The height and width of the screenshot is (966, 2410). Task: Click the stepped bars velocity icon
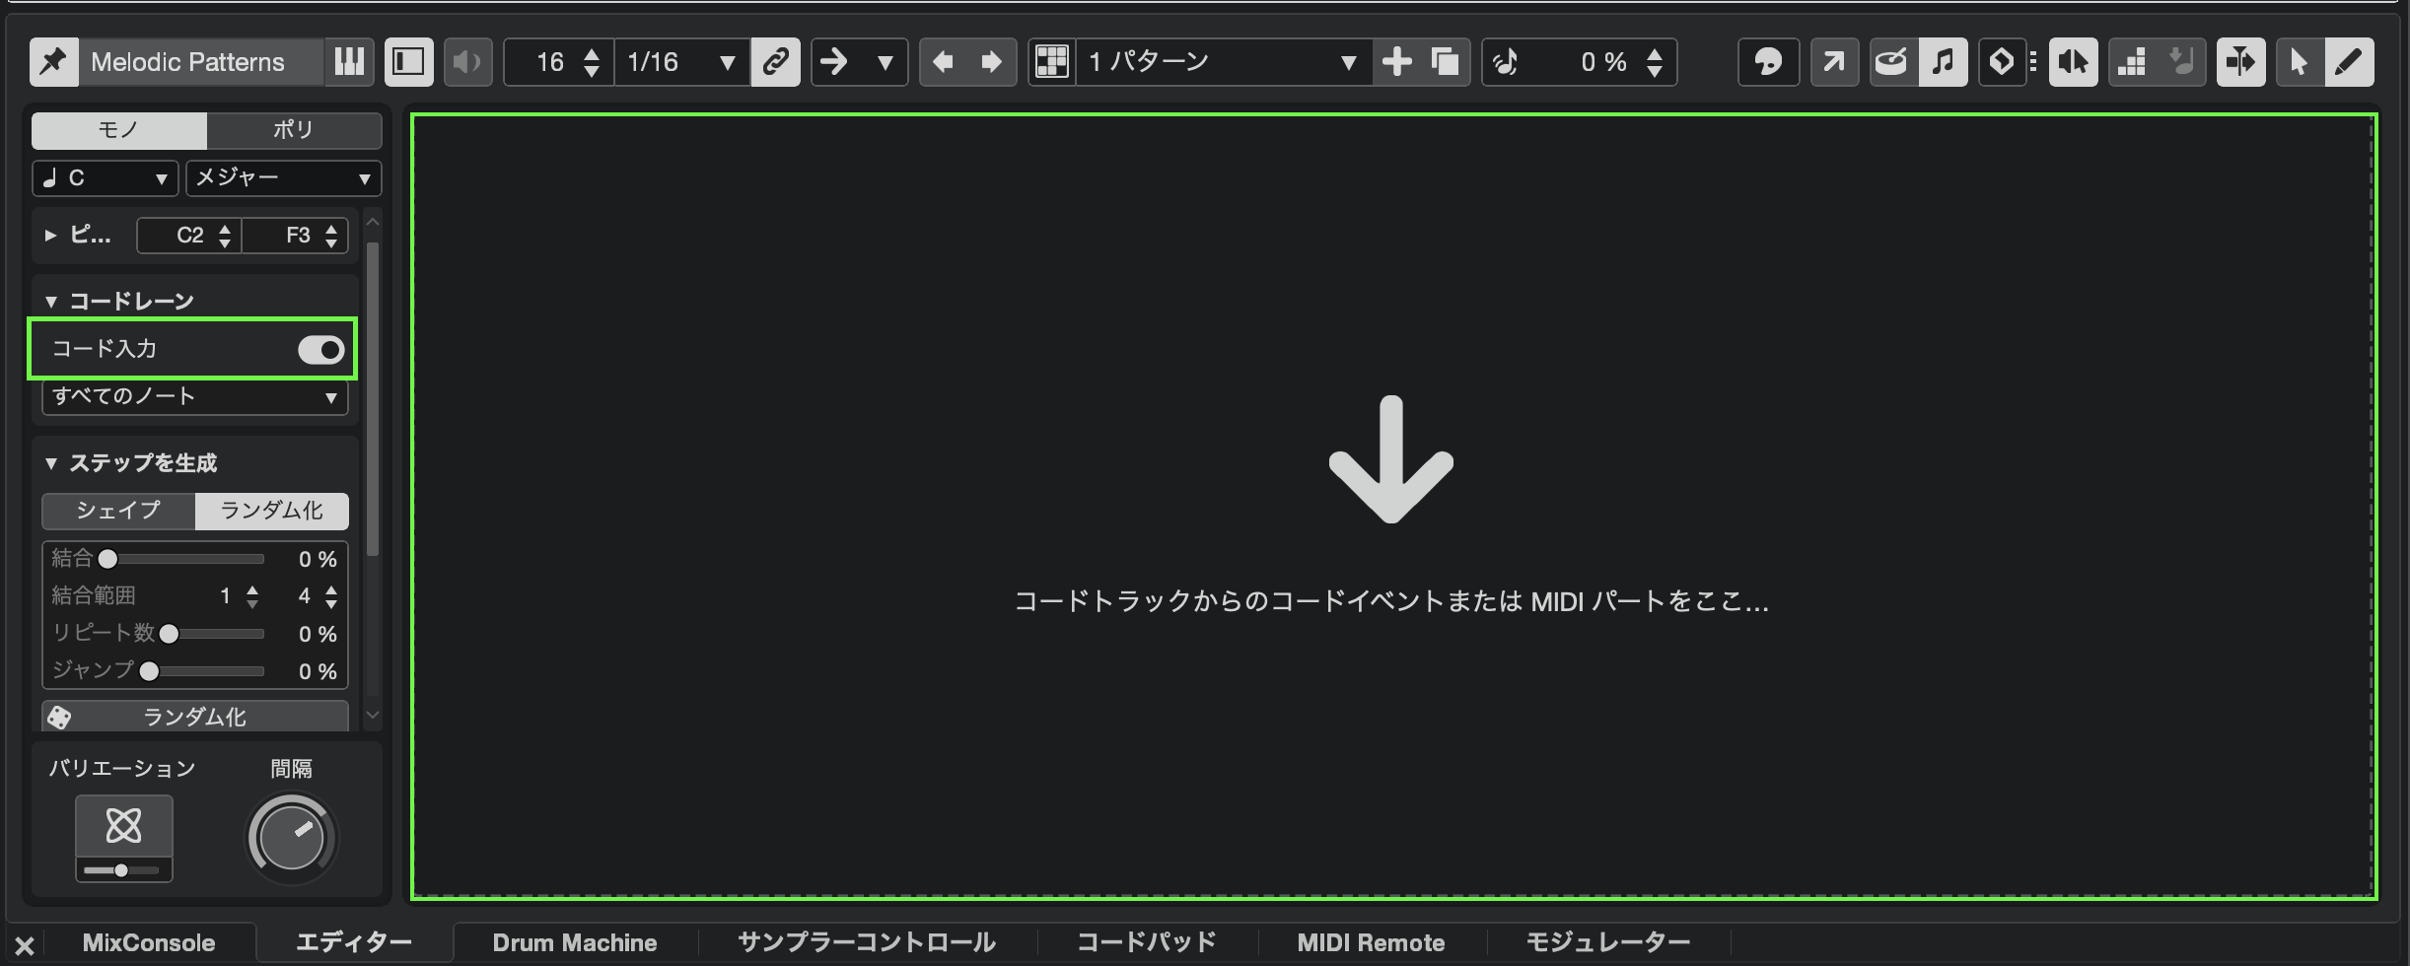click(x=2133, y=62)
